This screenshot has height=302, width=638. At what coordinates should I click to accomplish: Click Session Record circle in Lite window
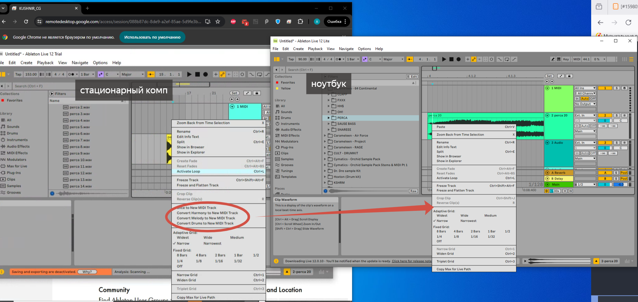click(491, 59)
